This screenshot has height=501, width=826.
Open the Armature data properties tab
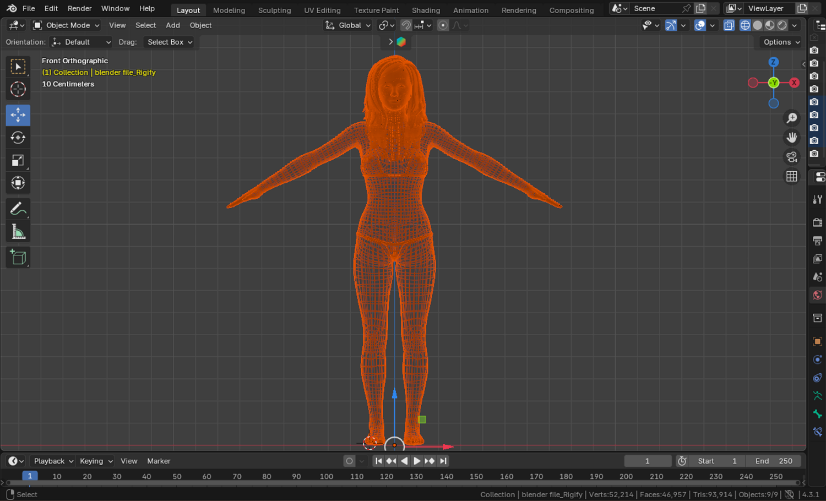pyautogui.click(x=818, y=396)
